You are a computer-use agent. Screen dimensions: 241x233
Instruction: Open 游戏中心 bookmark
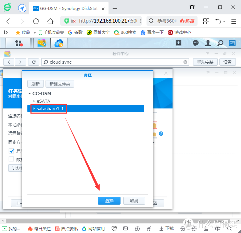point(179,33)
